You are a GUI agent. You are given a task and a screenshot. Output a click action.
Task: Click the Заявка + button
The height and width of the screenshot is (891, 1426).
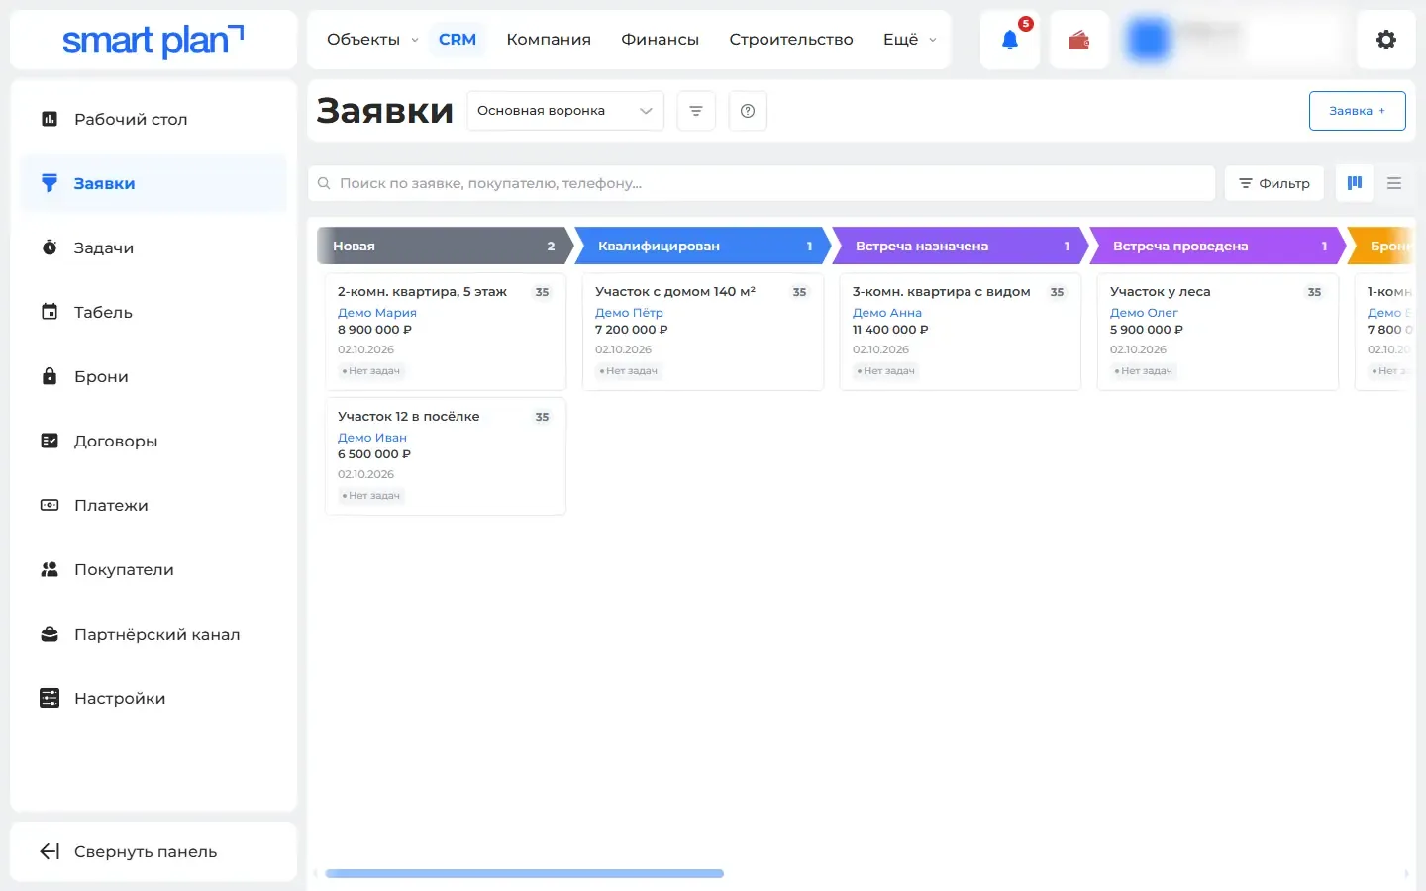pos(1357,111)
